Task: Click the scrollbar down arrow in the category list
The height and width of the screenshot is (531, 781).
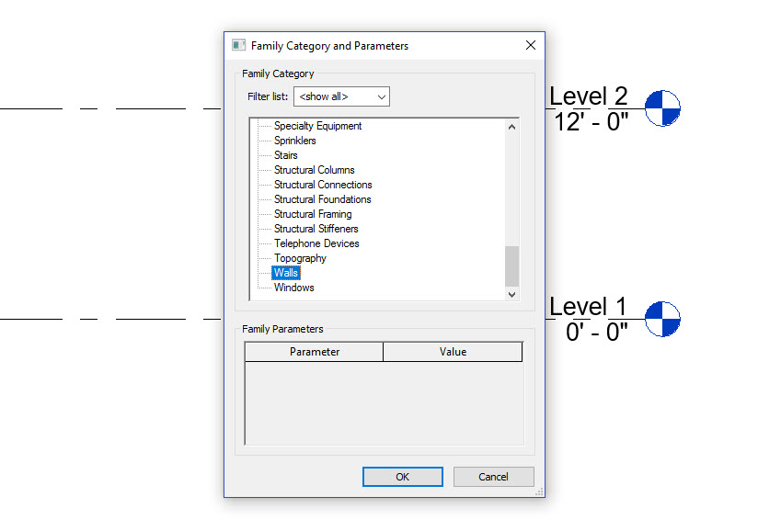Action: tap(511, 295)
